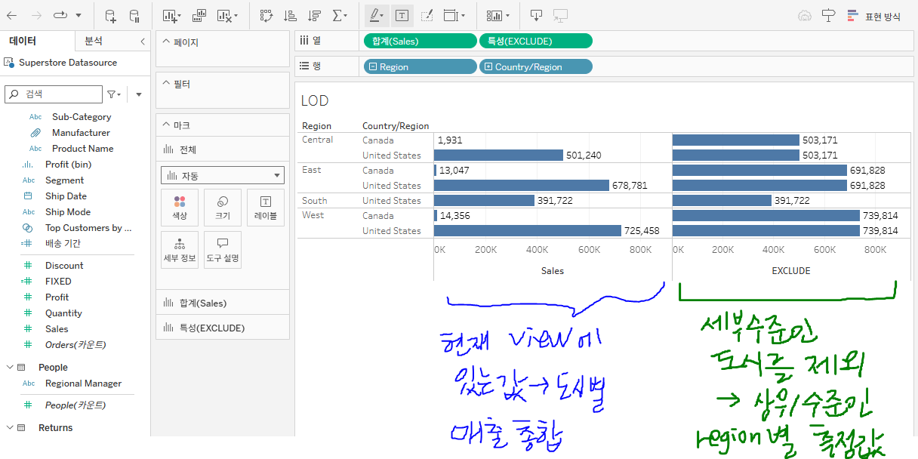918x459 pixels.
Task: Switch to the 분석 tab
Action: pos(94,41)
